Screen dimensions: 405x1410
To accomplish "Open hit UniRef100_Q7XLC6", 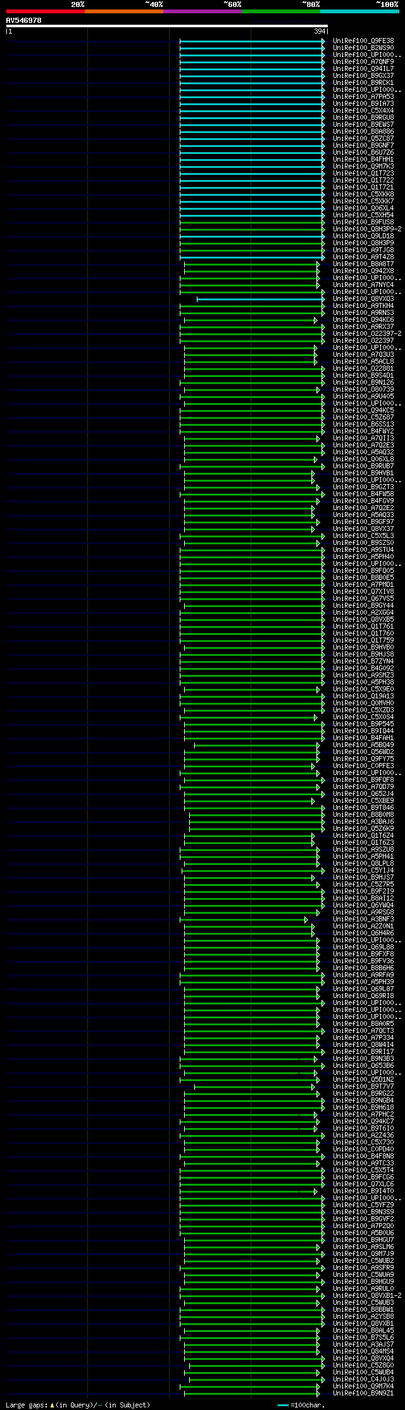I will point(363,1184).
